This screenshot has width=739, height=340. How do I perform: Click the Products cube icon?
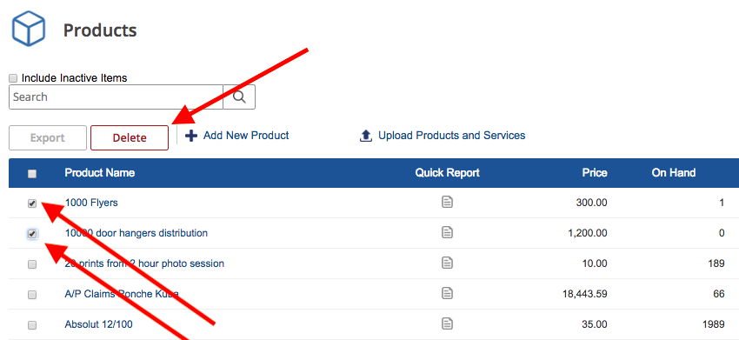[29, 29]
